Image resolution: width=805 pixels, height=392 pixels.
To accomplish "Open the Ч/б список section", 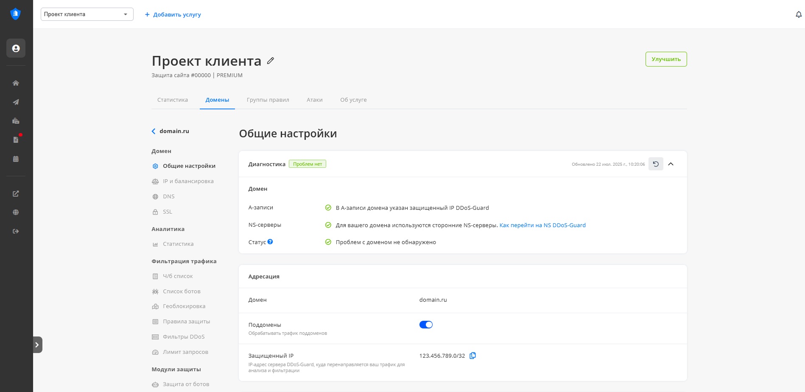I will tap(172, 276).
